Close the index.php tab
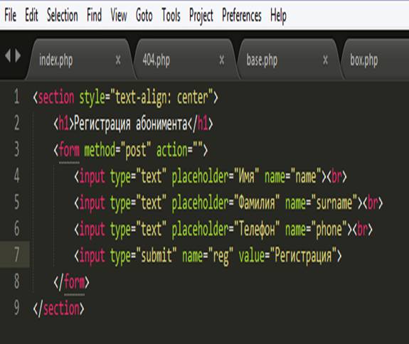This screenshot has width=409, height=344. click(118, 60)
